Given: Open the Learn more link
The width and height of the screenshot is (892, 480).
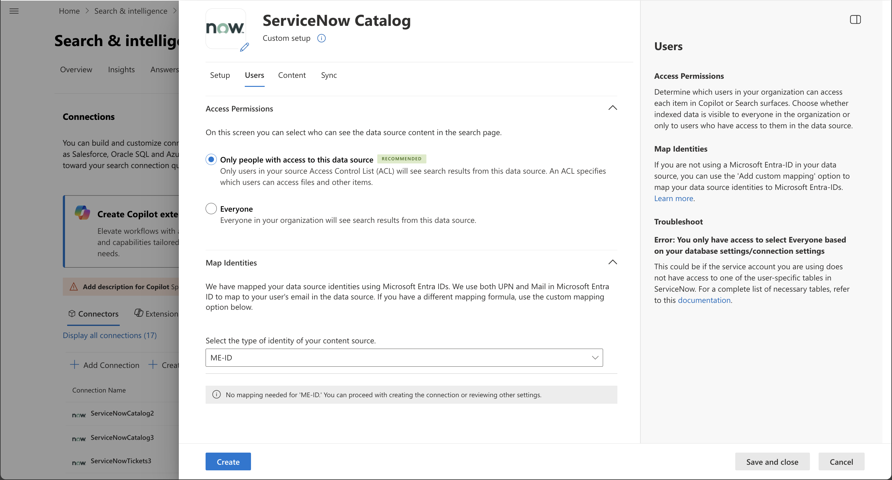Looking at the screenshot, I should [673, 199].
